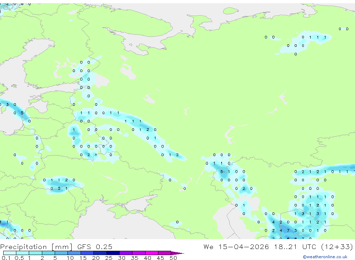Choose the 25–30 mm navy legend swatch
This screenshot has width=355, height=260.
[x=113, y=253]
